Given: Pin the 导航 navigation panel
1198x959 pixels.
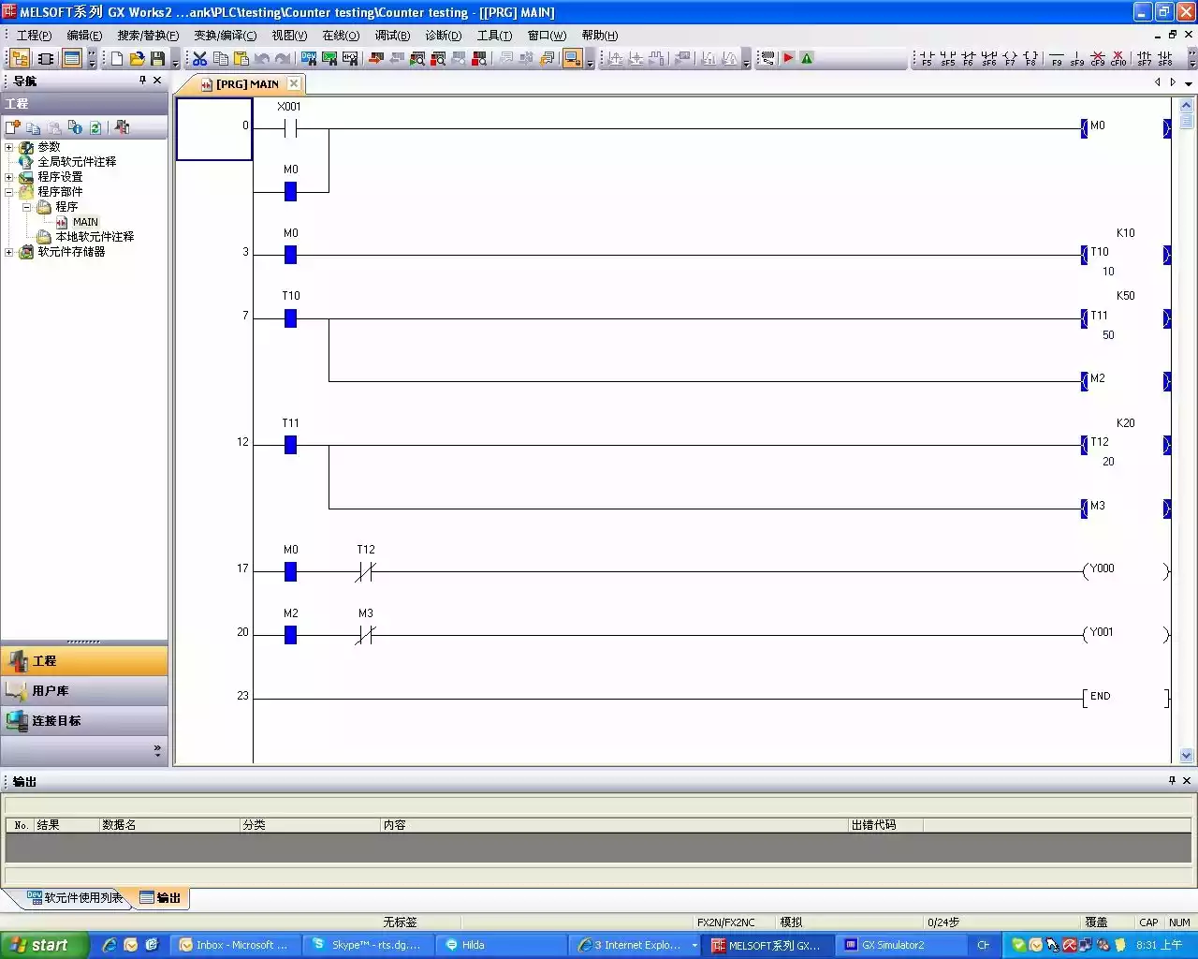Looking at the screenshot, I should [142, 81].
